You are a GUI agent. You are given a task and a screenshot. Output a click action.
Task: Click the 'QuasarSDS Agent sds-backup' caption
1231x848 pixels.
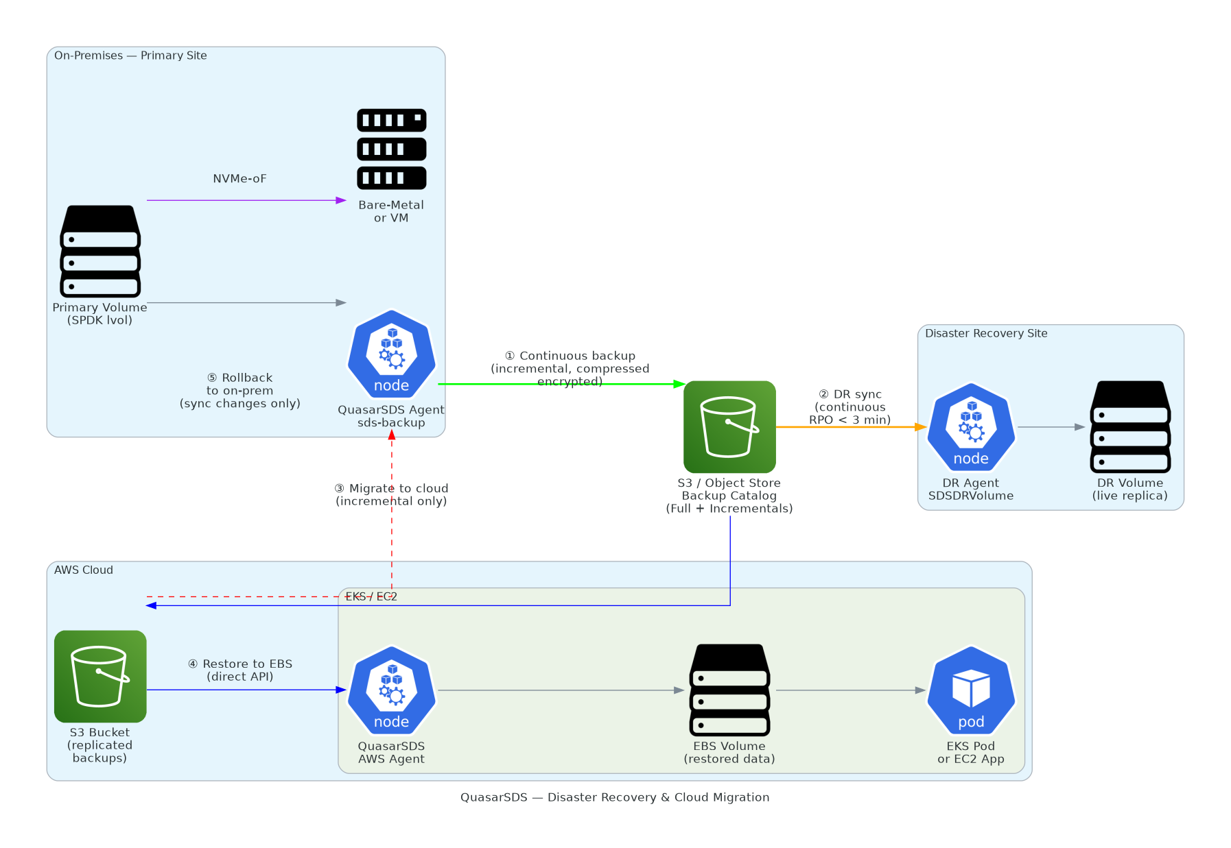391,416
